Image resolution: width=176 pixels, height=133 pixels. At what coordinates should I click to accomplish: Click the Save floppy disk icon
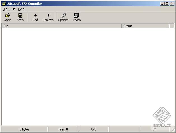(x=20, y=15)
